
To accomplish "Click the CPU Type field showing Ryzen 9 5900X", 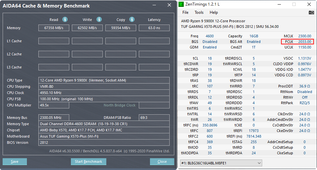I will pos(104,80).
